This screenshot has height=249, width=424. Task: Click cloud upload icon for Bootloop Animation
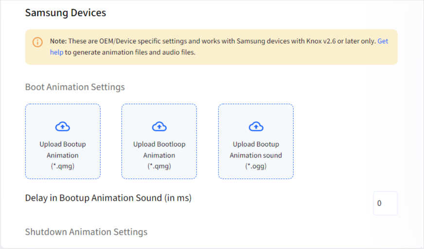click(159, 126)
